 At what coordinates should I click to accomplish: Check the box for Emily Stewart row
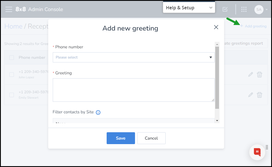tap(12, 95)
